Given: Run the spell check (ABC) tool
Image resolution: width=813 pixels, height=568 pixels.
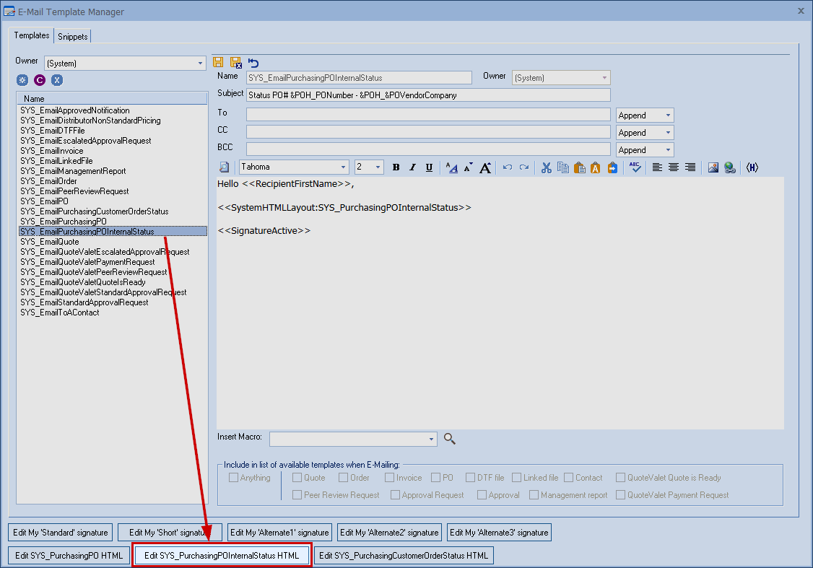Looking at the screenshot, I should point(635,167).
